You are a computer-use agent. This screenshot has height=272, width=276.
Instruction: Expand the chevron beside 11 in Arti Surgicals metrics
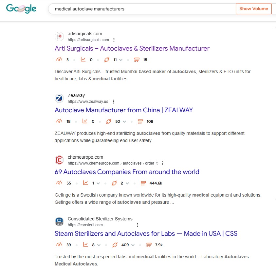121,60
